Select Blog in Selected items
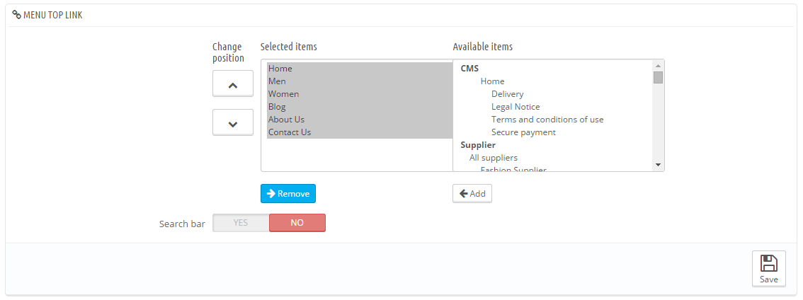The height and width of the screenshot is (300, 803). tap(360, 107)
